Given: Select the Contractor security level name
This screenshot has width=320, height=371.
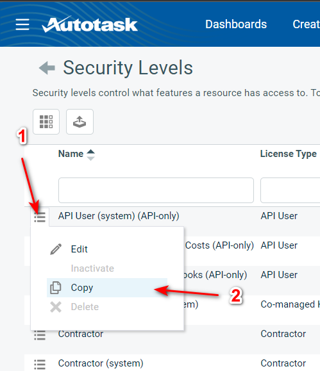Looking at the screenshot, I should [x=81, y=334].
